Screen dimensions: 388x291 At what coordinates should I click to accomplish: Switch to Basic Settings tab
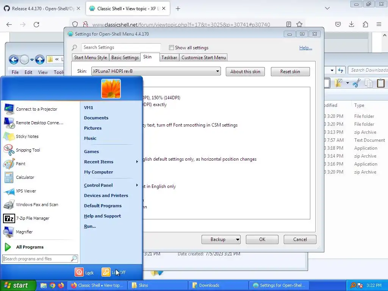tap(125, 58)
